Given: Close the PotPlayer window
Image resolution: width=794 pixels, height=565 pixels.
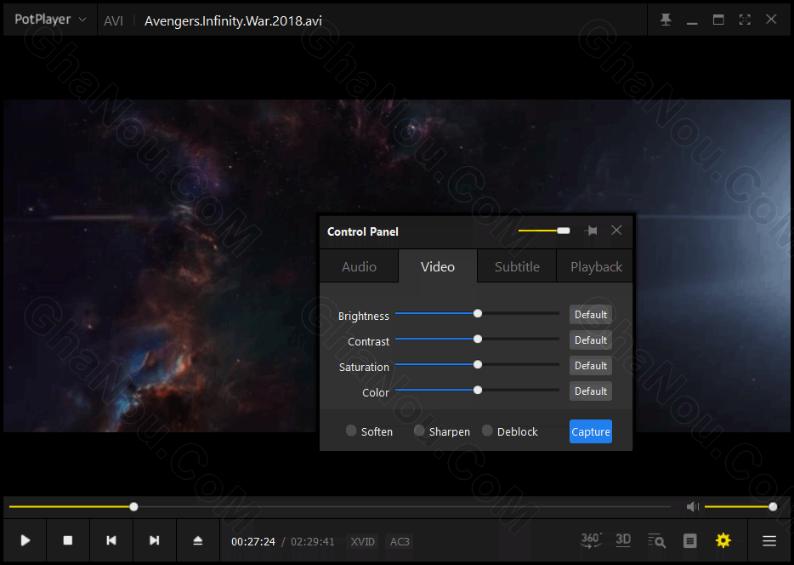Looking at the screenshot, I should (x=771, y=20).
